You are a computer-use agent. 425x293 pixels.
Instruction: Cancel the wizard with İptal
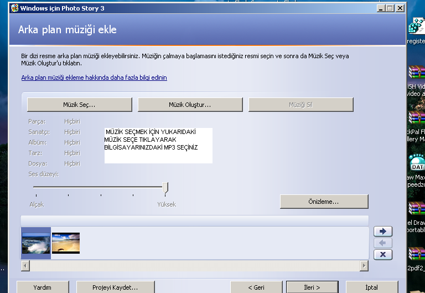click(x=371, y=287)
